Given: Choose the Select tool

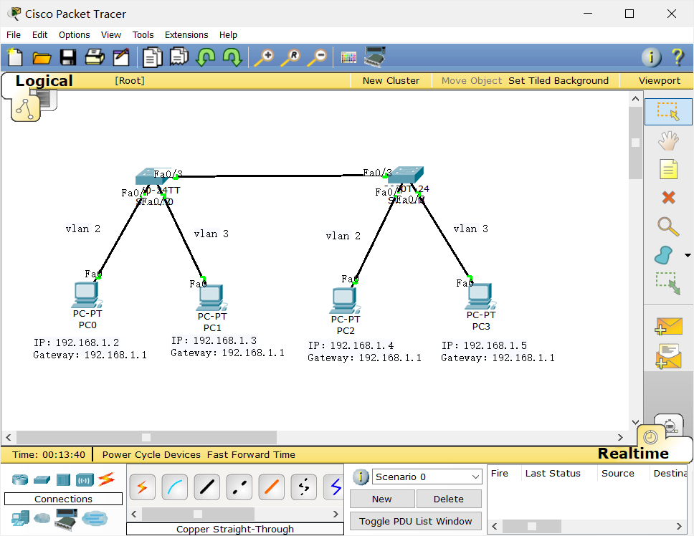Looking at the screenshot, I should (668, 112).
